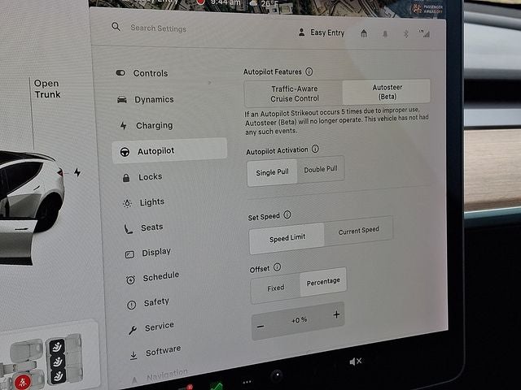The height and width of the screenshot is (390, 521).
Task: Open the Display menu
Action: pos(148,253)
